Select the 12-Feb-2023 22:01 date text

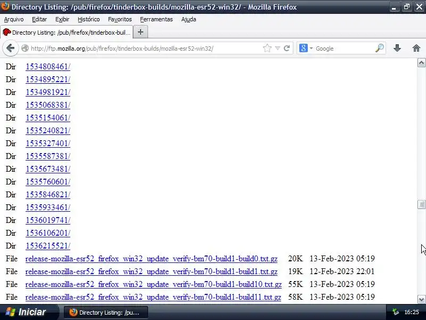pyautogui.click(x=342, y=271)
